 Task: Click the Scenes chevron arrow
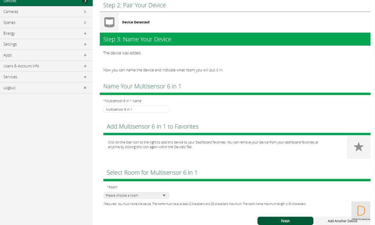tap(85, 23)
